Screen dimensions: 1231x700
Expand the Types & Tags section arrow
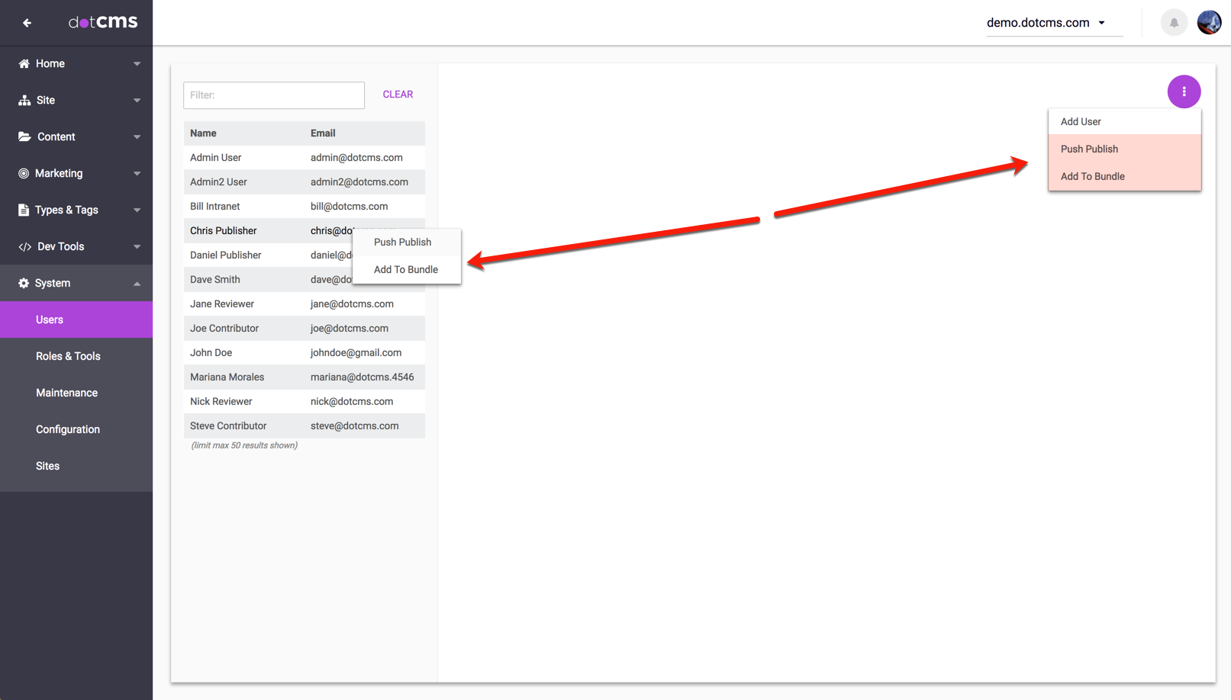[x=137, y=210]
